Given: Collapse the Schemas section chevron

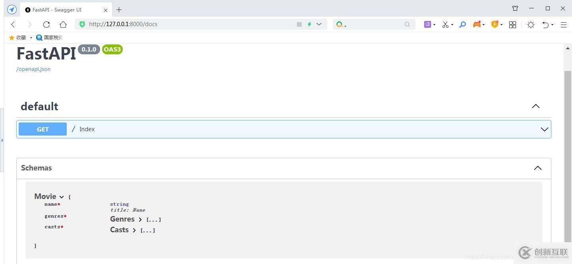Looking at the screenshot, I should 537,168.
